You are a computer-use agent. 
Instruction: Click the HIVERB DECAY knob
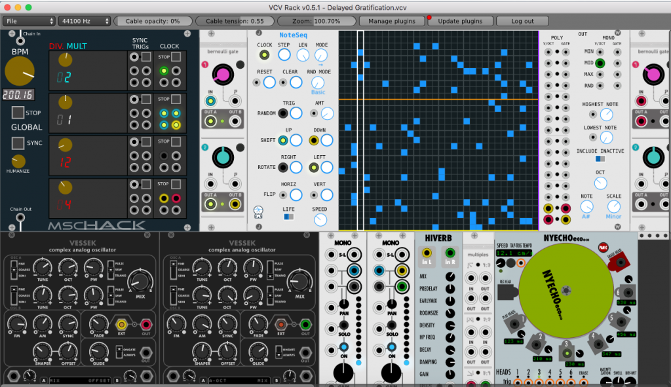click(x=450, y=350)
